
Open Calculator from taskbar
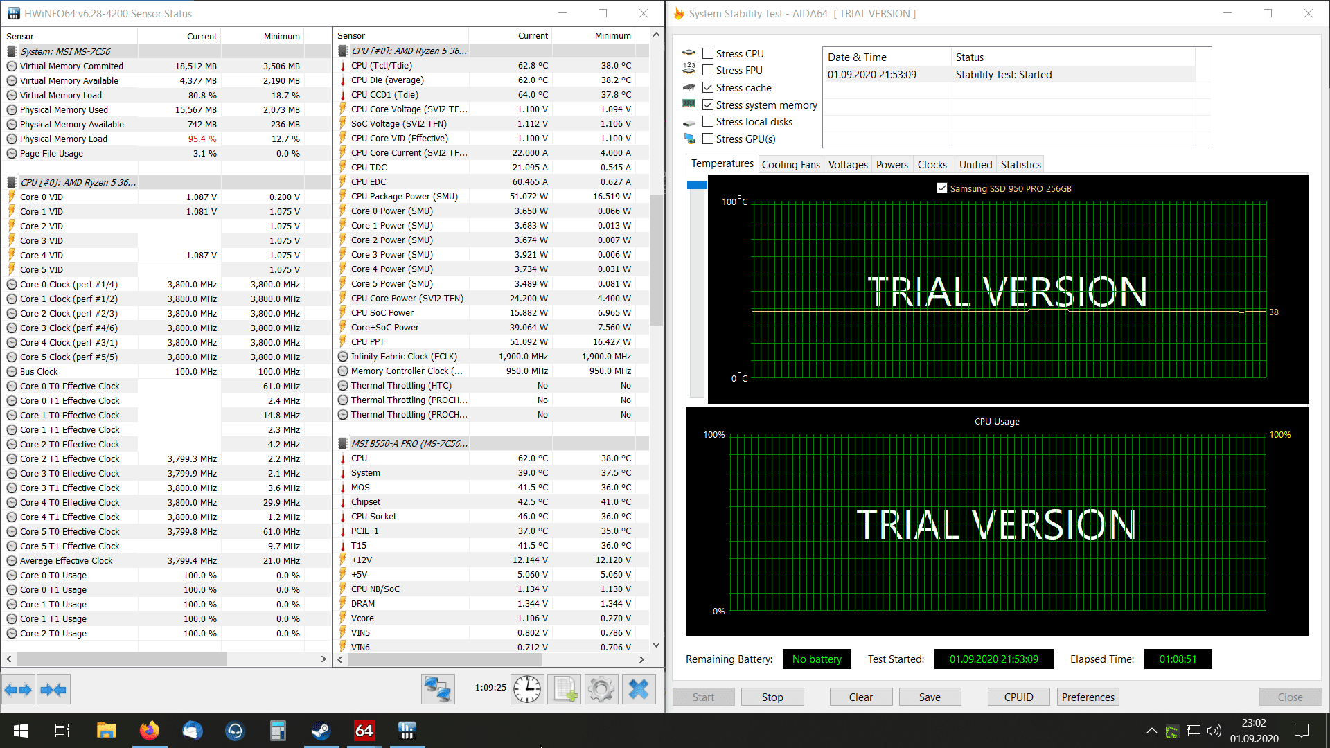pos(278,731)
